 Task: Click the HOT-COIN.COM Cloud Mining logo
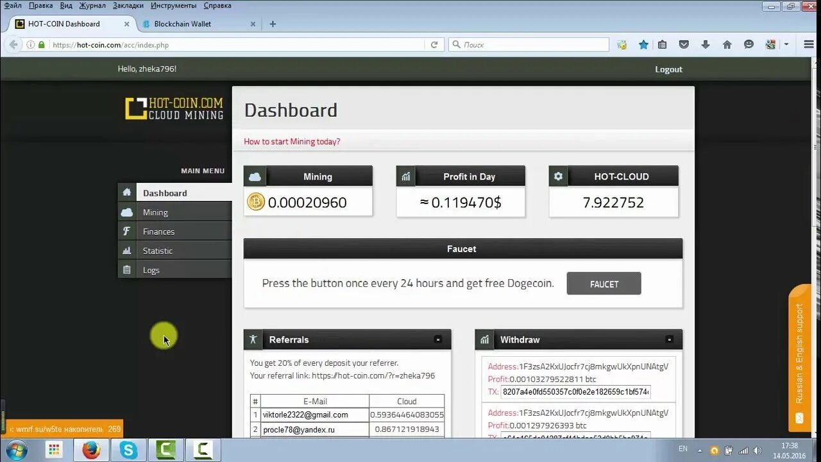[x=174, y=108]
